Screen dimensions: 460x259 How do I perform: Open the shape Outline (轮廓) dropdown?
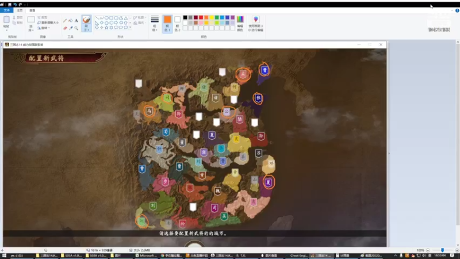tap(139, 18)
